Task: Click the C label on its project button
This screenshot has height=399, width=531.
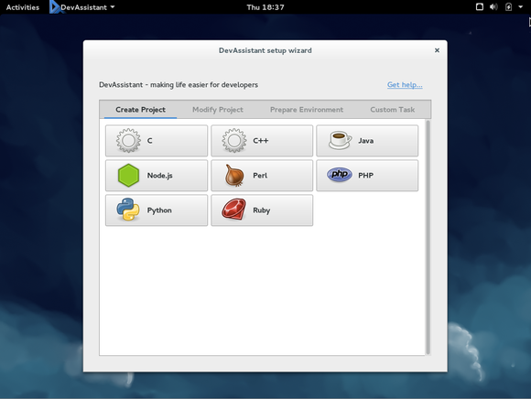Action: click(x=149, y=141)
